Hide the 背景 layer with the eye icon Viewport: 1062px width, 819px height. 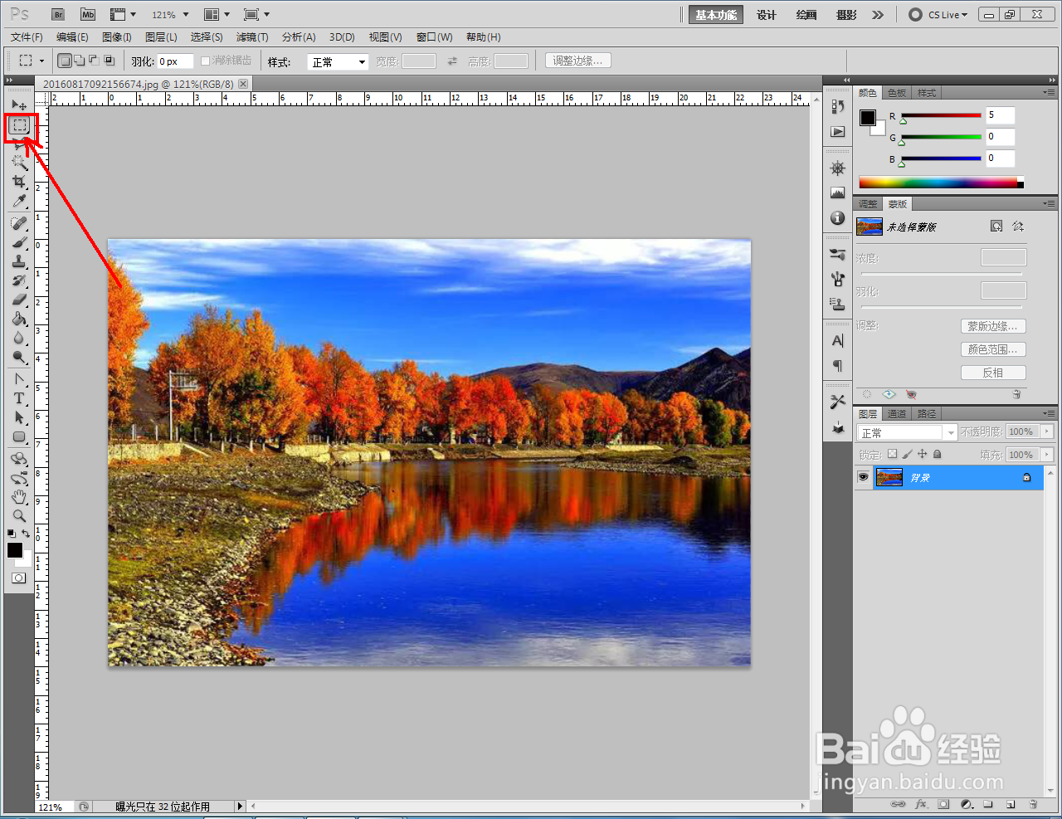[x=863, y=477]
